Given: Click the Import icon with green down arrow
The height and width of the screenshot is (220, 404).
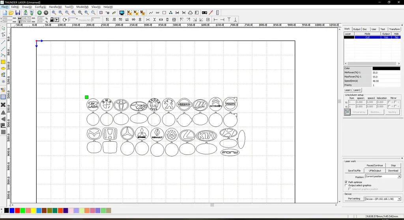Looking at the screenshot, I should [26, 13].
